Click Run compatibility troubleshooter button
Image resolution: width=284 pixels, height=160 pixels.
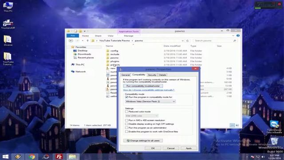tap(143, 86)
